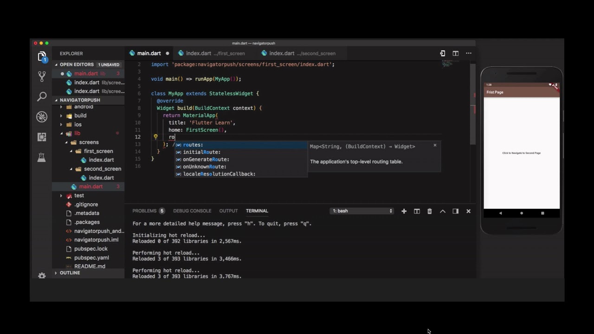The width and height of the screenshot is (594, 334).
Task: Open the Test beaker view
Action: click(42, 157)
